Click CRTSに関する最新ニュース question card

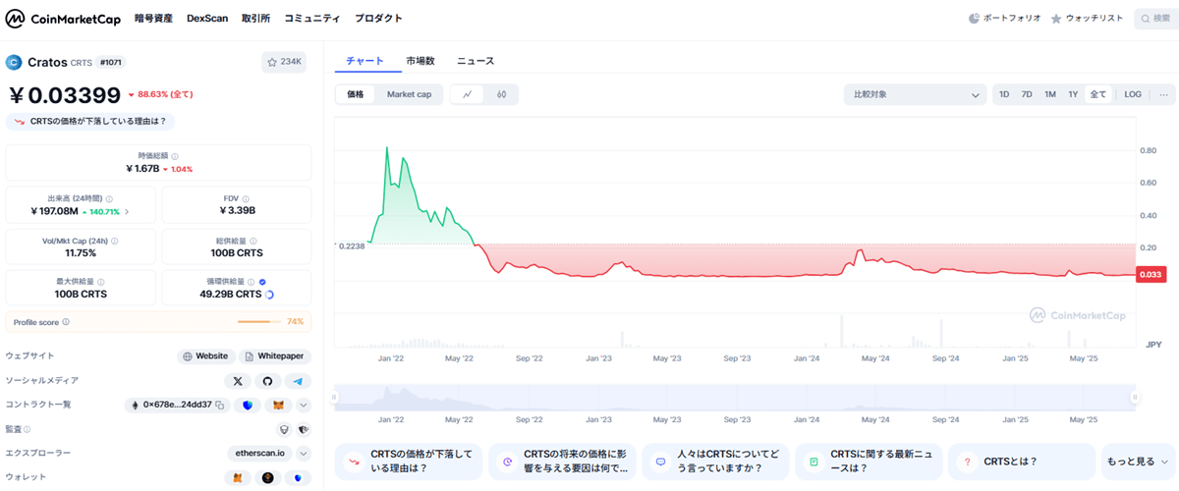pos(870,462)
